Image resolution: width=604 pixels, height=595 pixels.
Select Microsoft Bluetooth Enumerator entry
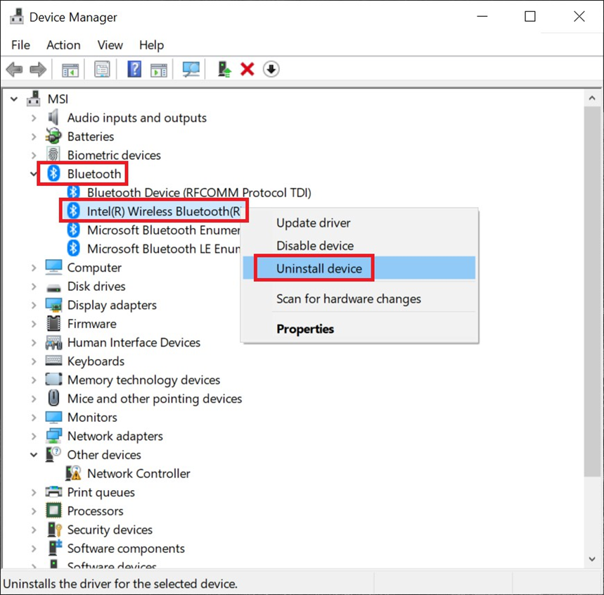tap(163, 230)
